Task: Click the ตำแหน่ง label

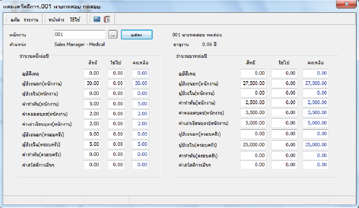Action: coord(18,44)
